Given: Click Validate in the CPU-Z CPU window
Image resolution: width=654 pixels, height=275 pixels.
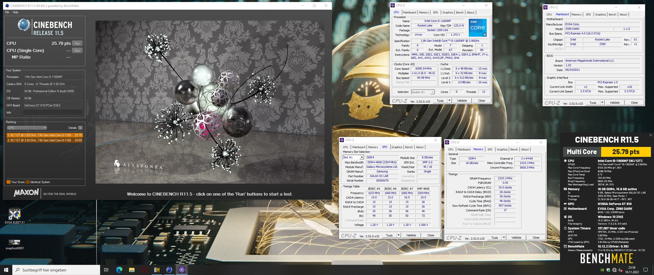Looking at the screenshot, I should [462, 101].
